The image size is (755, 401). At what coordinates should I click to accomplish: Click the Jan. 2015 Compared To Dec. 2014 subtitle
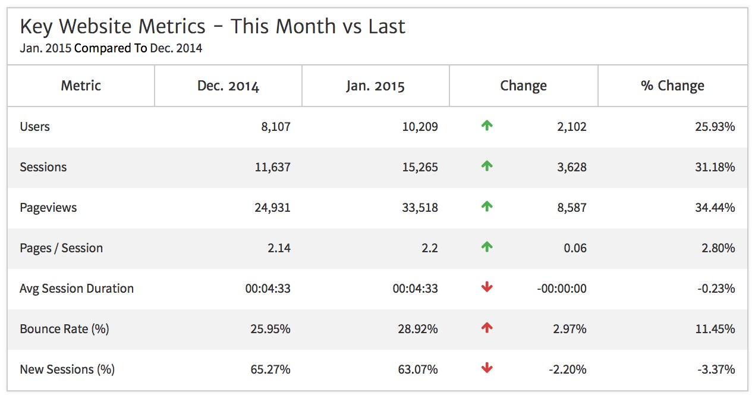coord(111,49)
